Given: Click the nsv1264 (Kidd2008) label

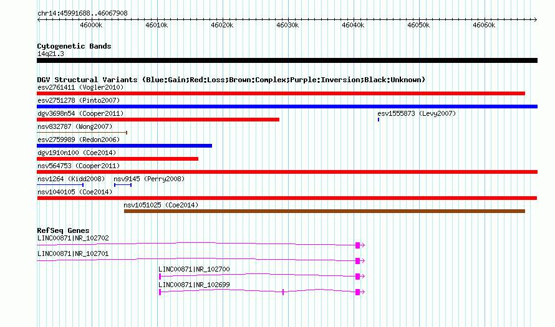Looking at the screenshot, I should coord(71,179).
